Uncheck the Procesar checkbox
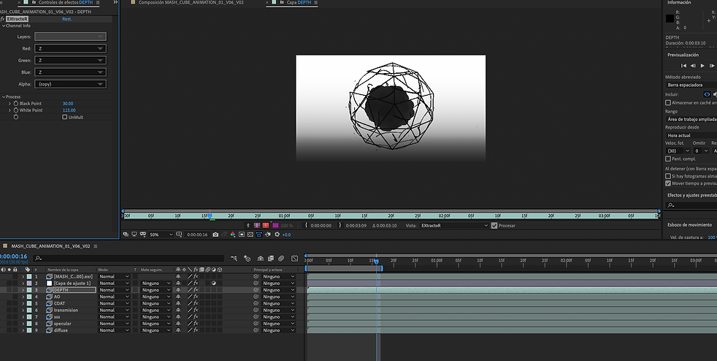This screenshot has height=361, width=717. click(494, 225)
